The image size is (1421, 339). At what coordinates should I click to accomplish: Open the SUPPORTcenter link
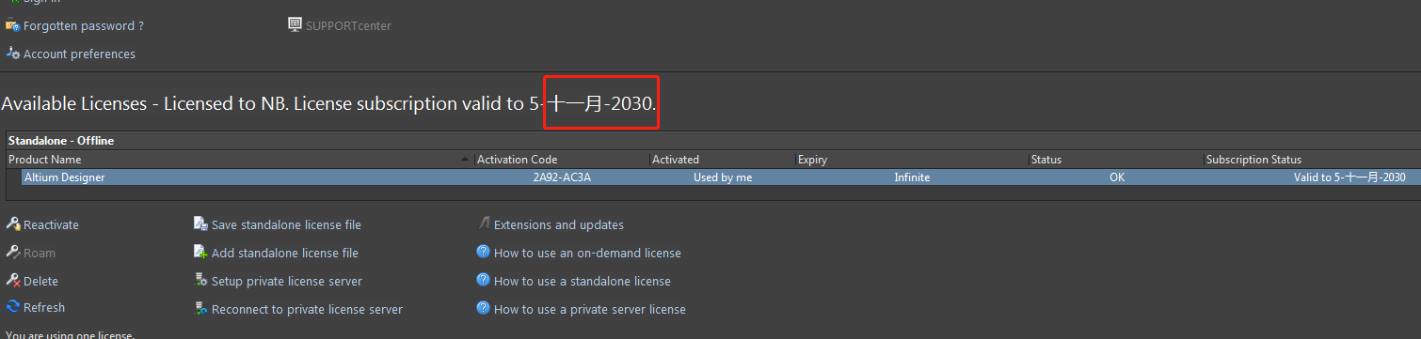tap(348, 26)
